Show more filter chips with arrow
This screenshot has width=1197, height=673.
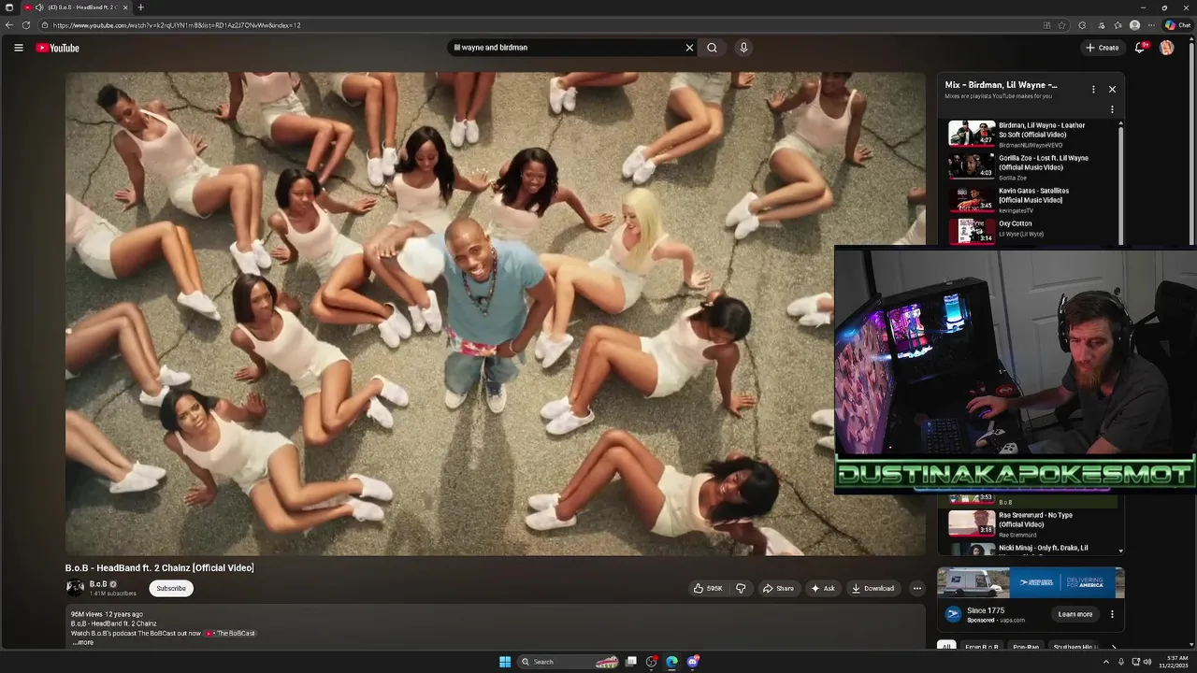pyautogui.click(x=1113, y=647)
